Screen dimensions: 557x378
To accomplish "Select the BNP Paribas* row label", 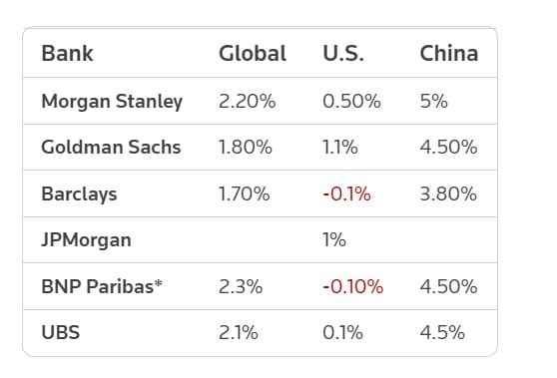I will (102, 286).
